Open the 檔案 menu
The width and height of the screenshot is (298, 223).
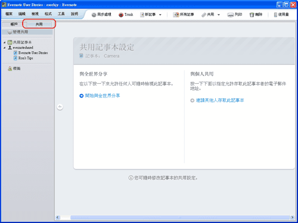(x=9, y=14)
